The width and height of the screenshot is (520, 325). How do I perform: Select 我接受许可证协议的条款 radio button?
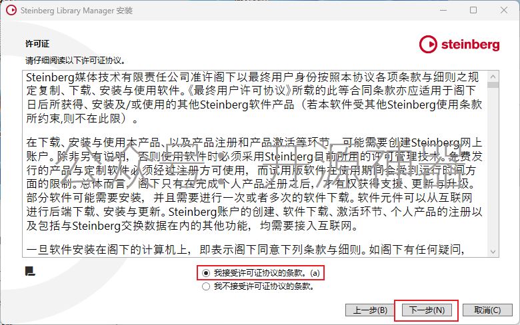click(206, 273)
